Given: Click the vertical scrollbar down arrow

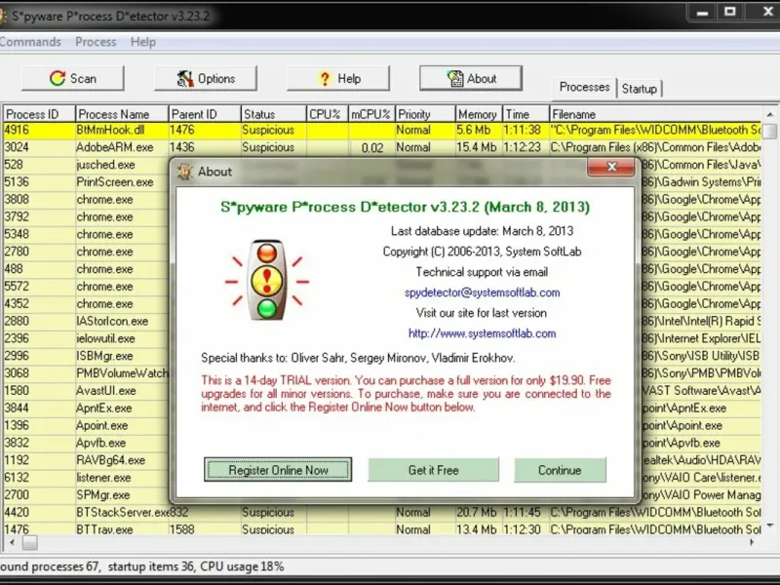Looking at the screenshot, I should (770, 526).
